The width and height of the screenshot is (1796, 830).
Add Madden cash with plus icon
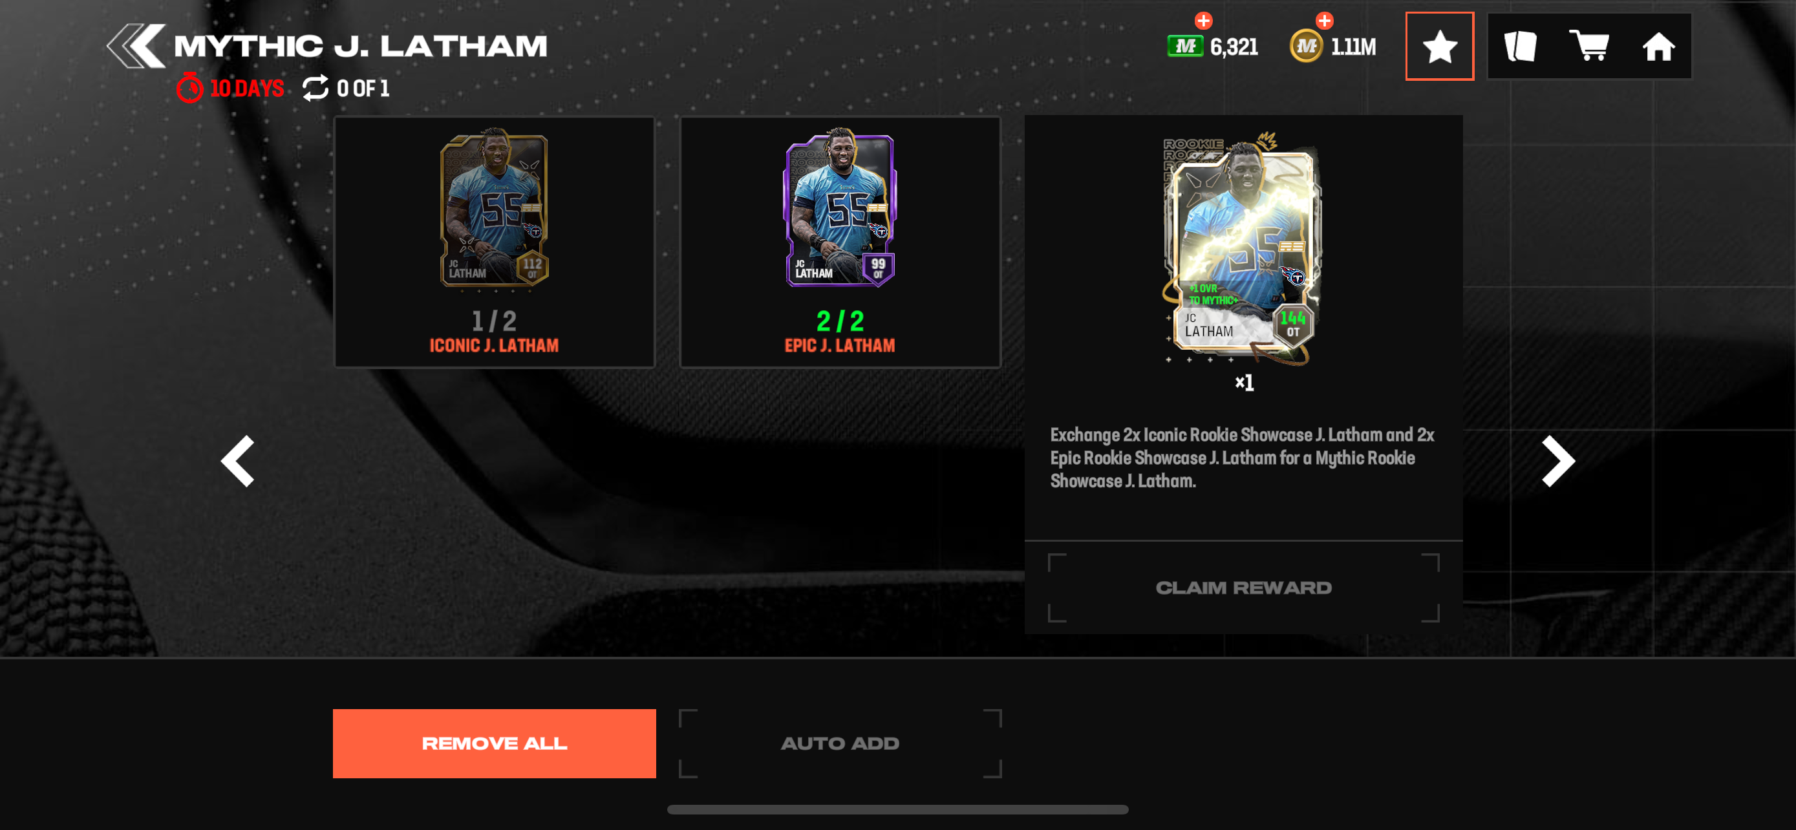(1203, 21)
